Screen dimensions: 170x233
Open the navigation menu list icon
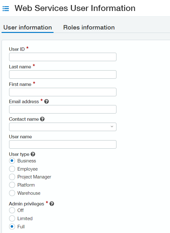coord(6,8)
